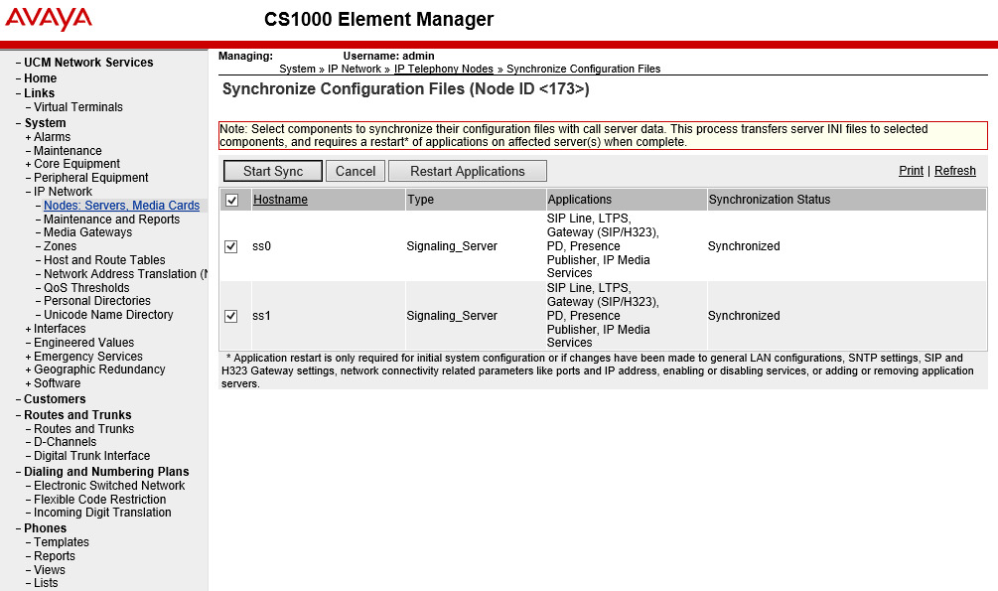The width and height of the screenshot is (998, 591).
Task: Click the Refresh link
Action: tap(954, 171)
